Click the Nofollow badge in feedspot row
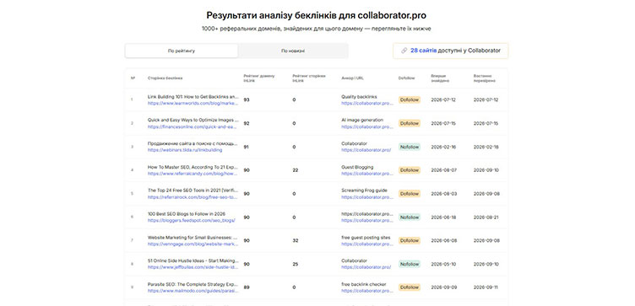 coord(410,217)
